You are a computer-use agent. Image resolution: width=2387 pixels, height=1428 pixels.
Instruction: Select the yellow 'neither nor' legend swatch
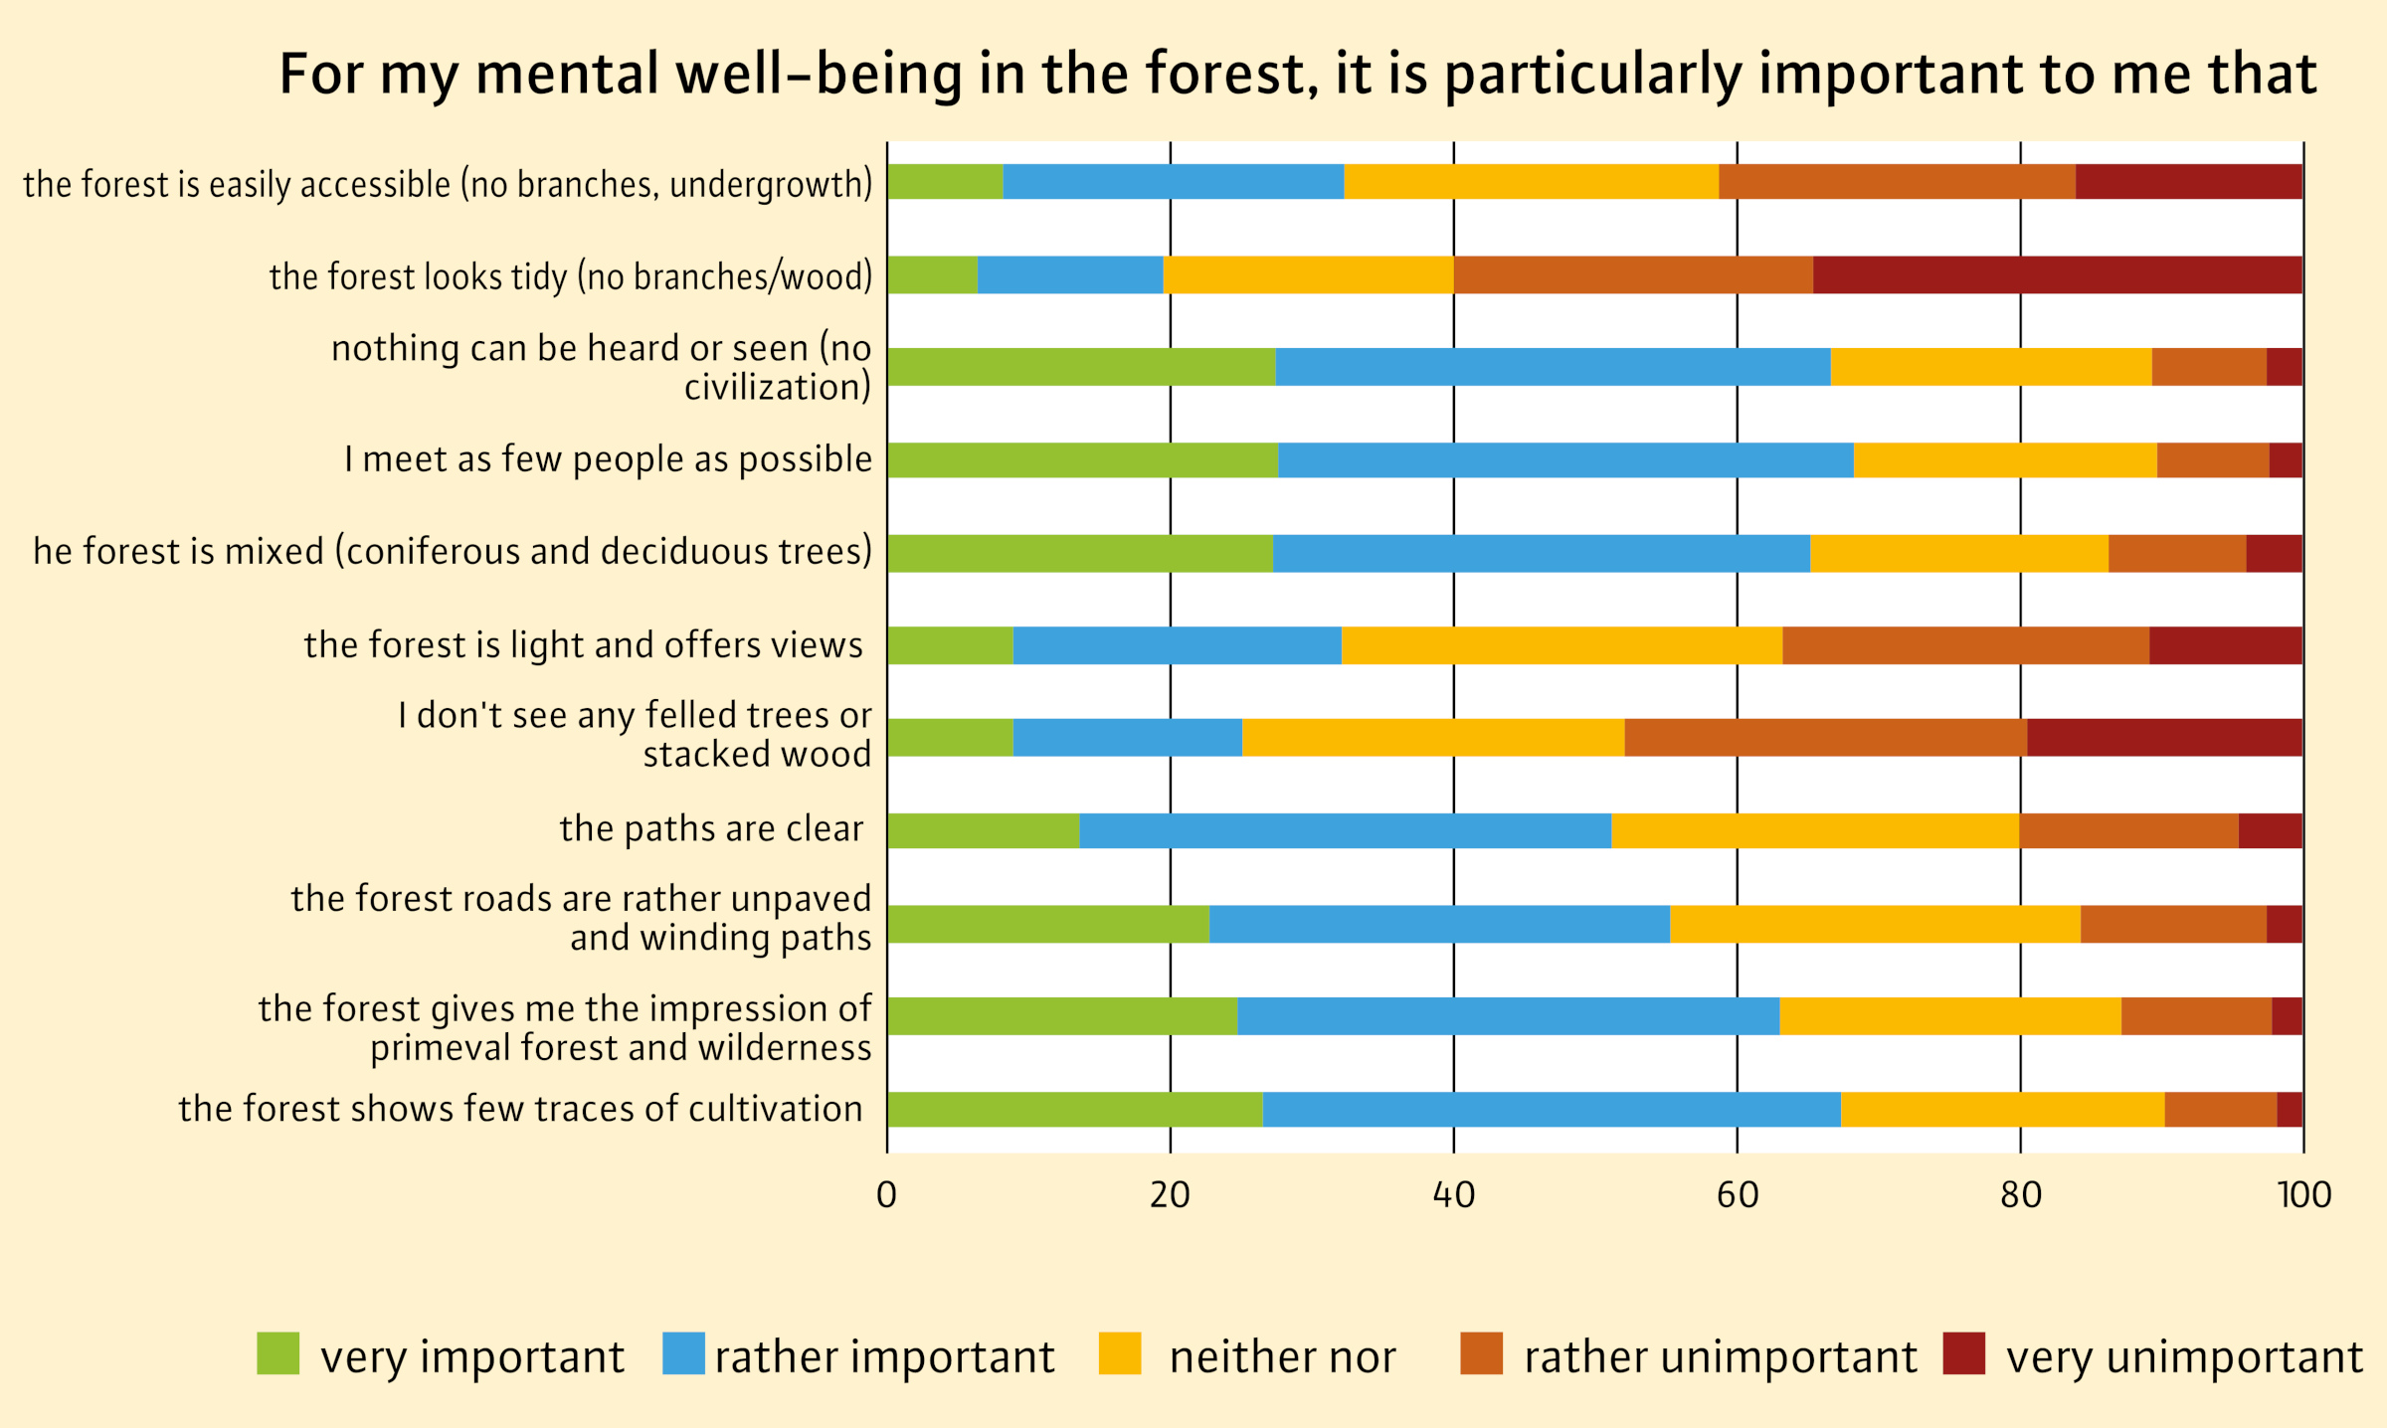[x=1120, y=1353]
